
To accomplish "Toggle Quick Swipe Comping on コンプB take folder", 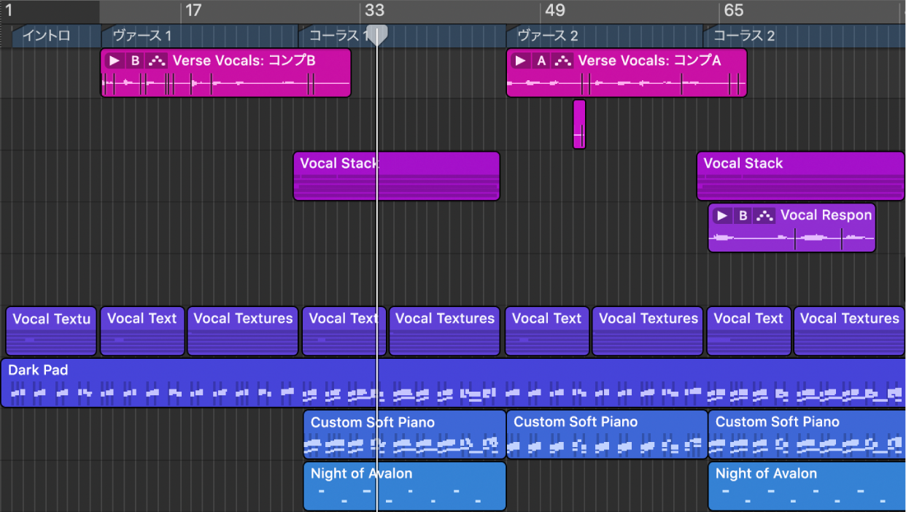I will 156,61.
